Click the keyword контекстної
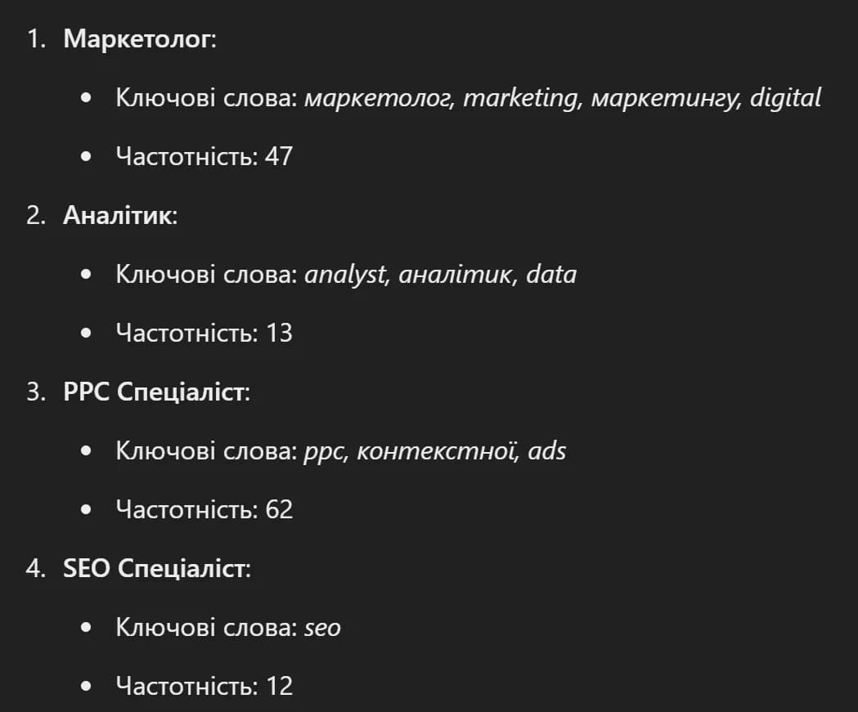Viewport: 858px width, 712px height. coord(436,451)
